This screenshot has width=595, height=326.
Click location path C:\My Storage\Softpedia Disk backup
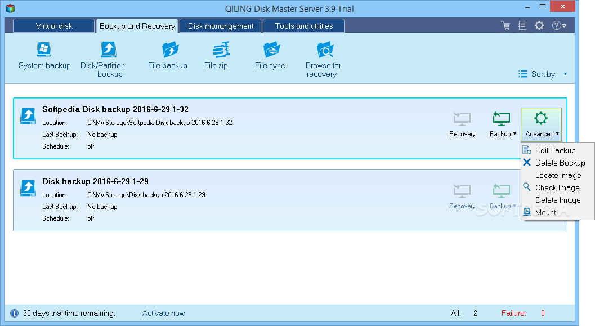pyautogui.click(x=160, y=123)
